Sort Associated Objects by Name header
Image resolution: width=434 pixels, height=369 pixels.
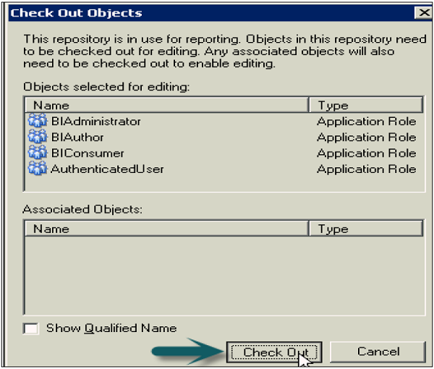click(x=166, y=229)
